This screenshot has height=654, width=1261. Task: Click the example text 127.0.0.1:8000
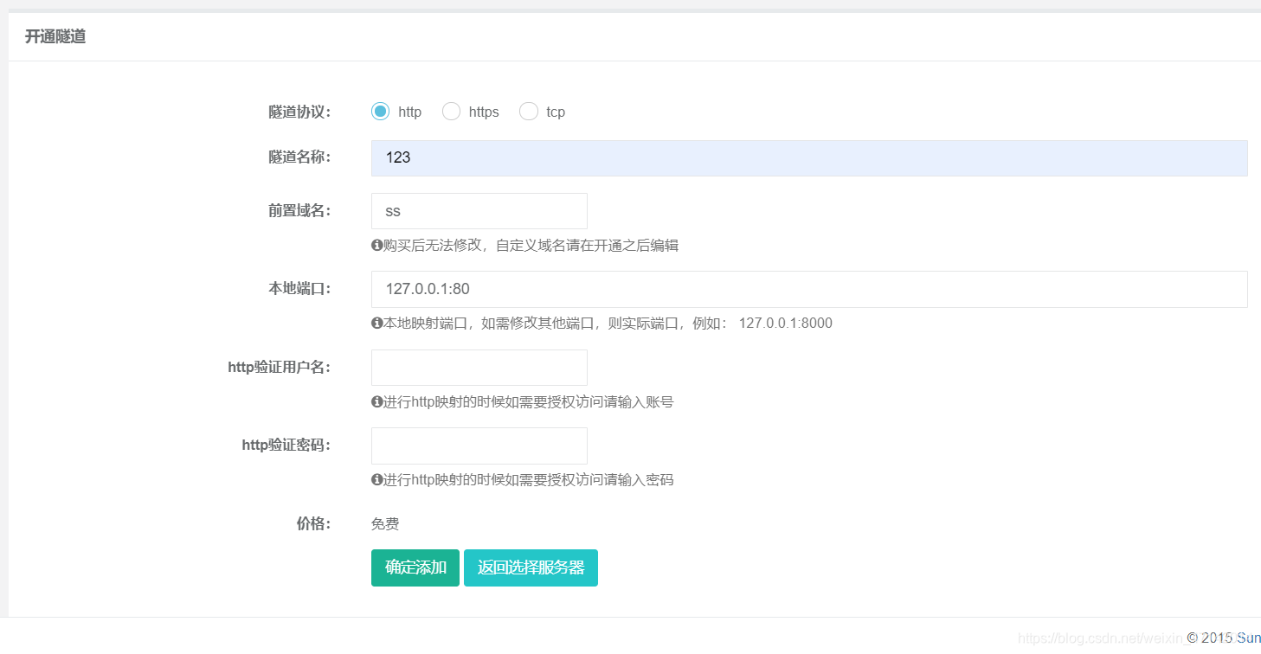[786, 324]
